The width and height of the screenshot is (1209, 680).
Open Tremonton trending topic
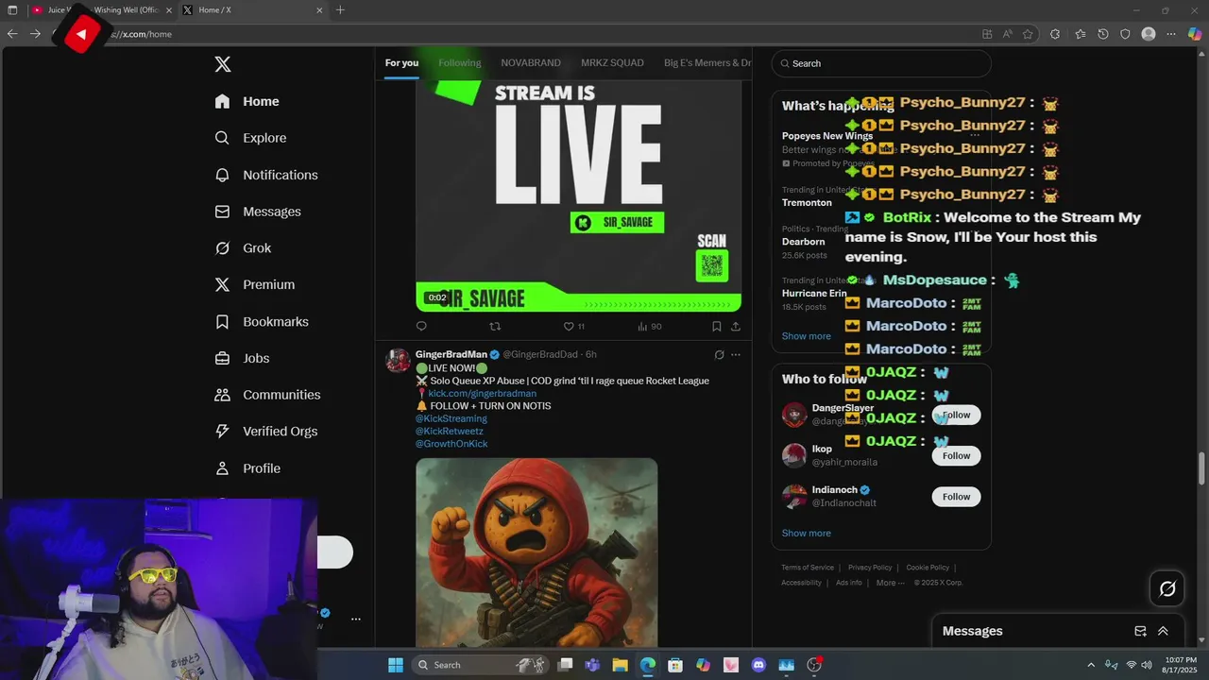click(808, 203)
